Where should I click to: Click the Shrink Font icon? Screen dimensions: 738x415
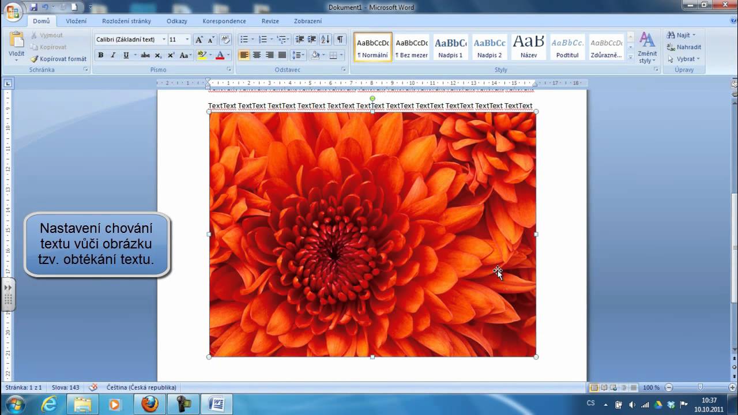[x=211, y=39]
